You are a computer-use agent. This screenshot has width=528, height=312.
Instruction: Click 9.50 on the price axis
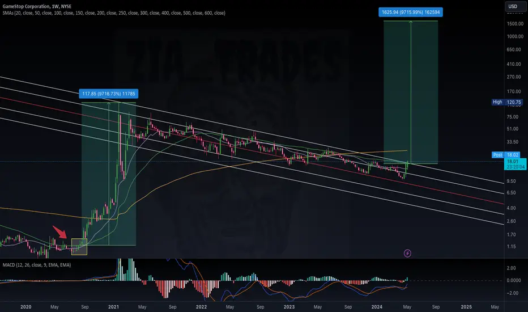pos(511,181)
